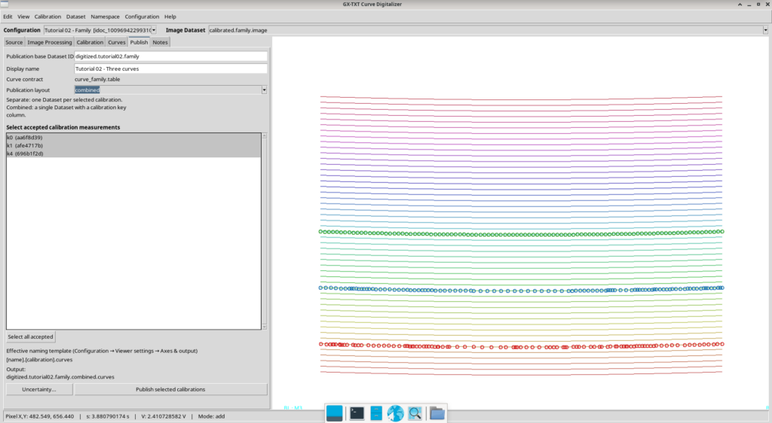Click the Publication base Dataset ID field
Image resolution: width=772 pixels, height=423 pixels.
point(171,56)
